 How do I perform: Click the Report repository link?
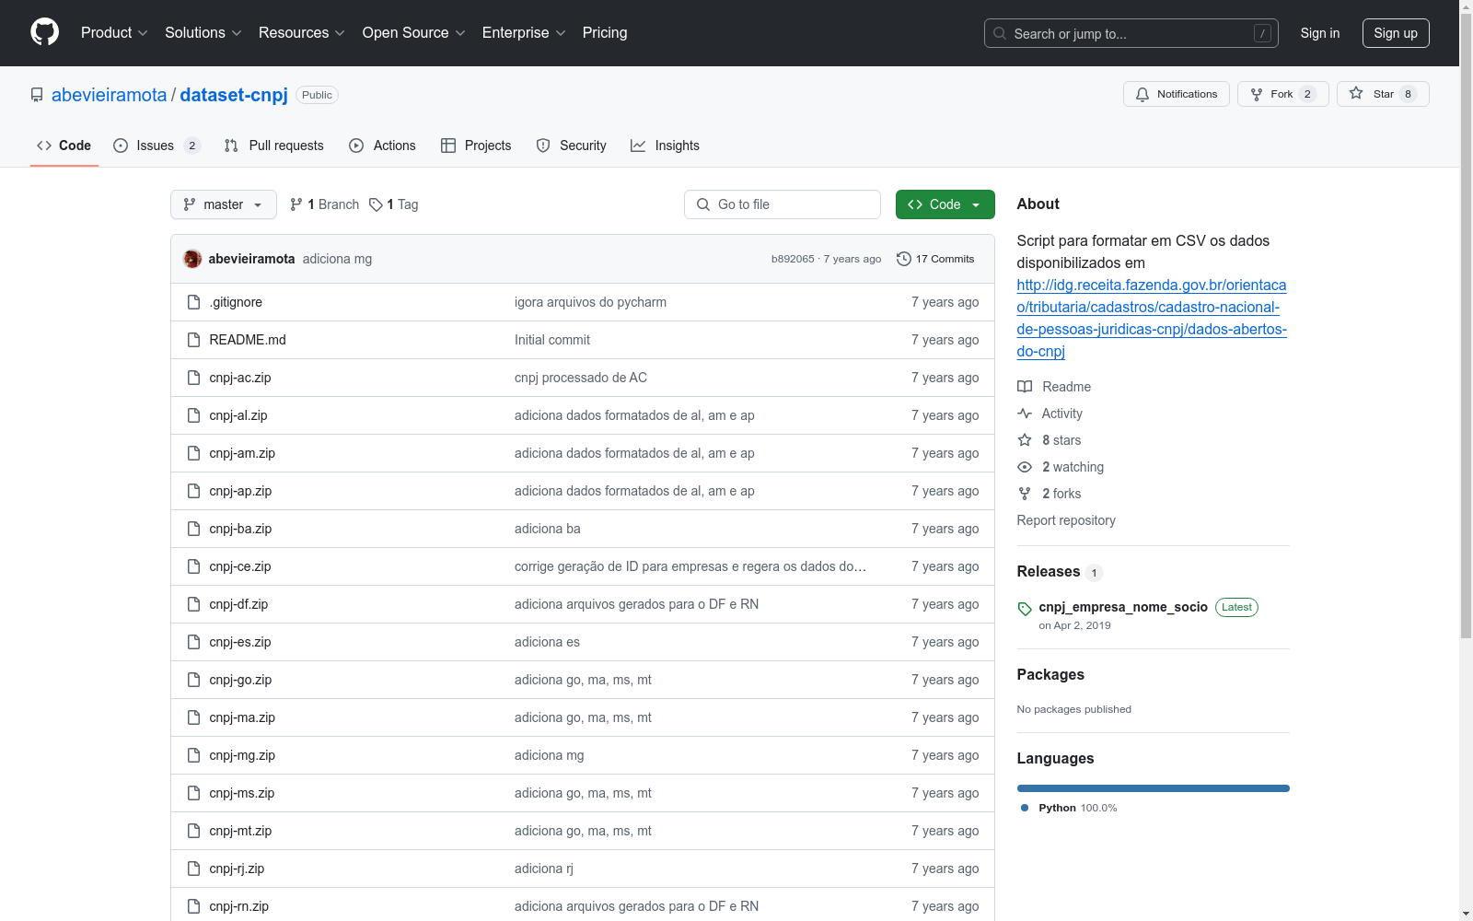(1066, 520)
